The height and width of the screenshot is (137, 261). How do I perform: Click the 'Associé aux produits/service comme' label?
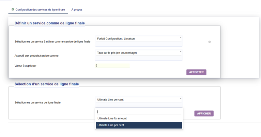pos(36,56)
